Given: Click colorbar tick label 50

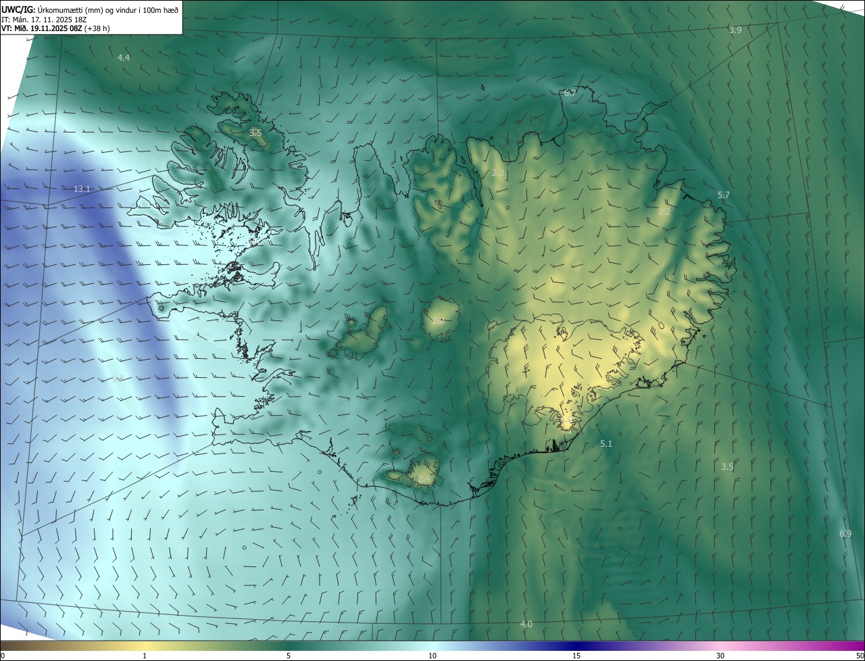Looking at the screenshot, I should [x=860, y=656].
